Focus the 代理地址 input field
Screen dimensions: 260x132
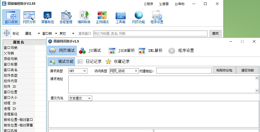[x=184, y=71]
